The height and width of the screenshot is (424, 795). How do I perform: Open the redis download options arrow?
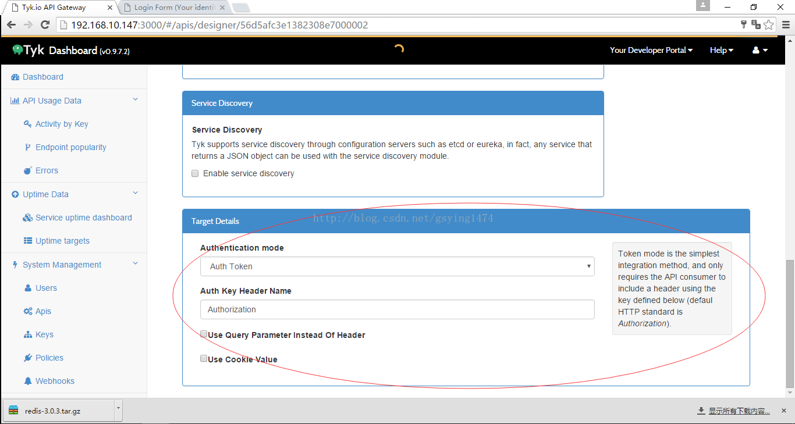click(x=119, y=409)
